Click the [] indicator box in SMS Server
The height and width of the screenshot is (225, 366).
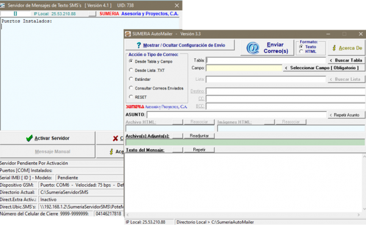[15, 14]
